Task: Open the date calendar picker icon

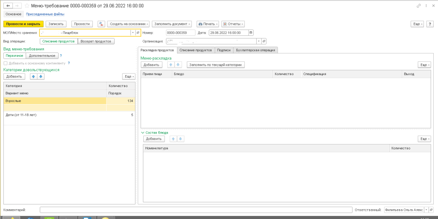Action: [251, 32]
